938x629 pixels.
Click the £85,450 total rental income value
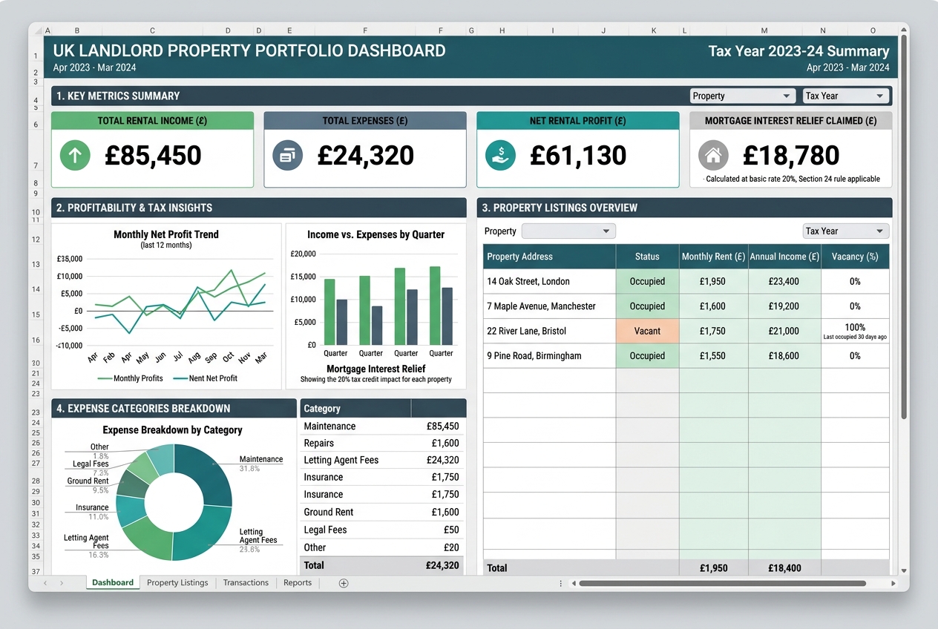153,155
